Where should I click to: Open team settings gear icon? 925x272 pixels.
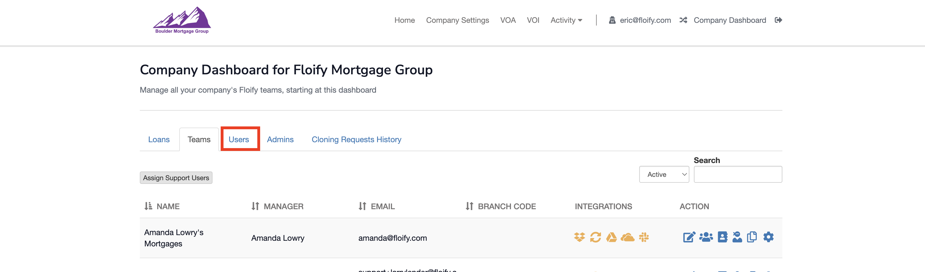(769, 237)
